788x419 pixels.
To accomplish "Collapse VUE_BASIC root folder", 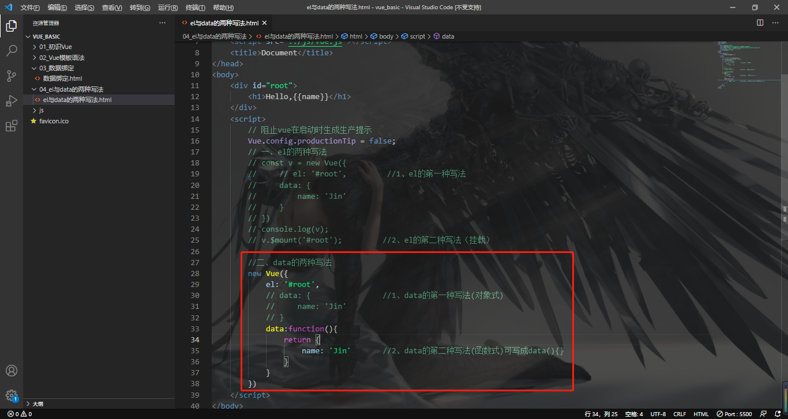I will click(x=99, y=36).
